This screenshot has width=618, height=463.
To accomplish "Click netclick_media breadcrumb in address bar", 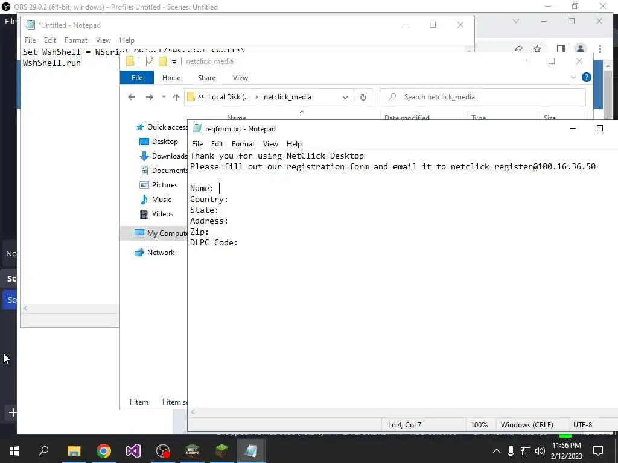I will tap(287, 97).
